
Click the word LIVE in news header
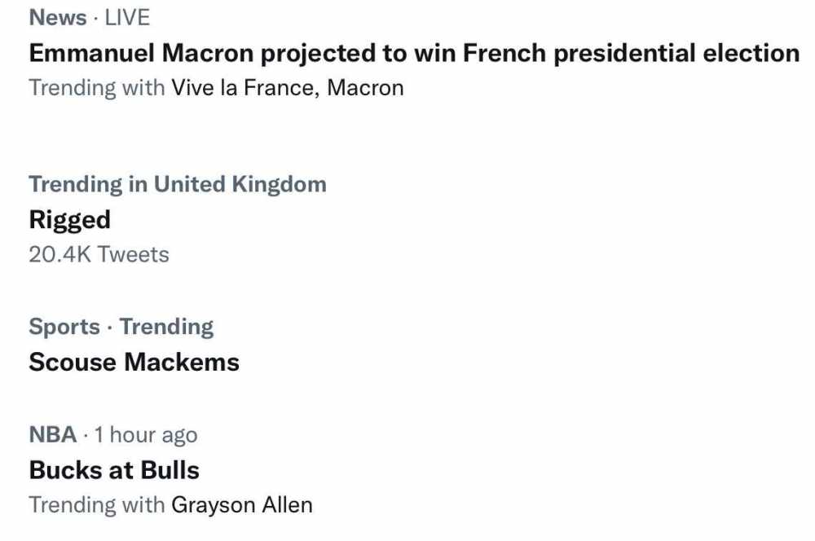(x=127, y=18)
